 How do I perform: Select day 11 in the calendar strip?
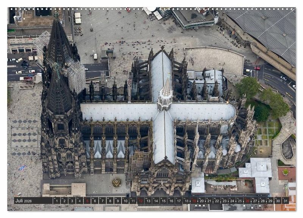[x=133, y=201]
